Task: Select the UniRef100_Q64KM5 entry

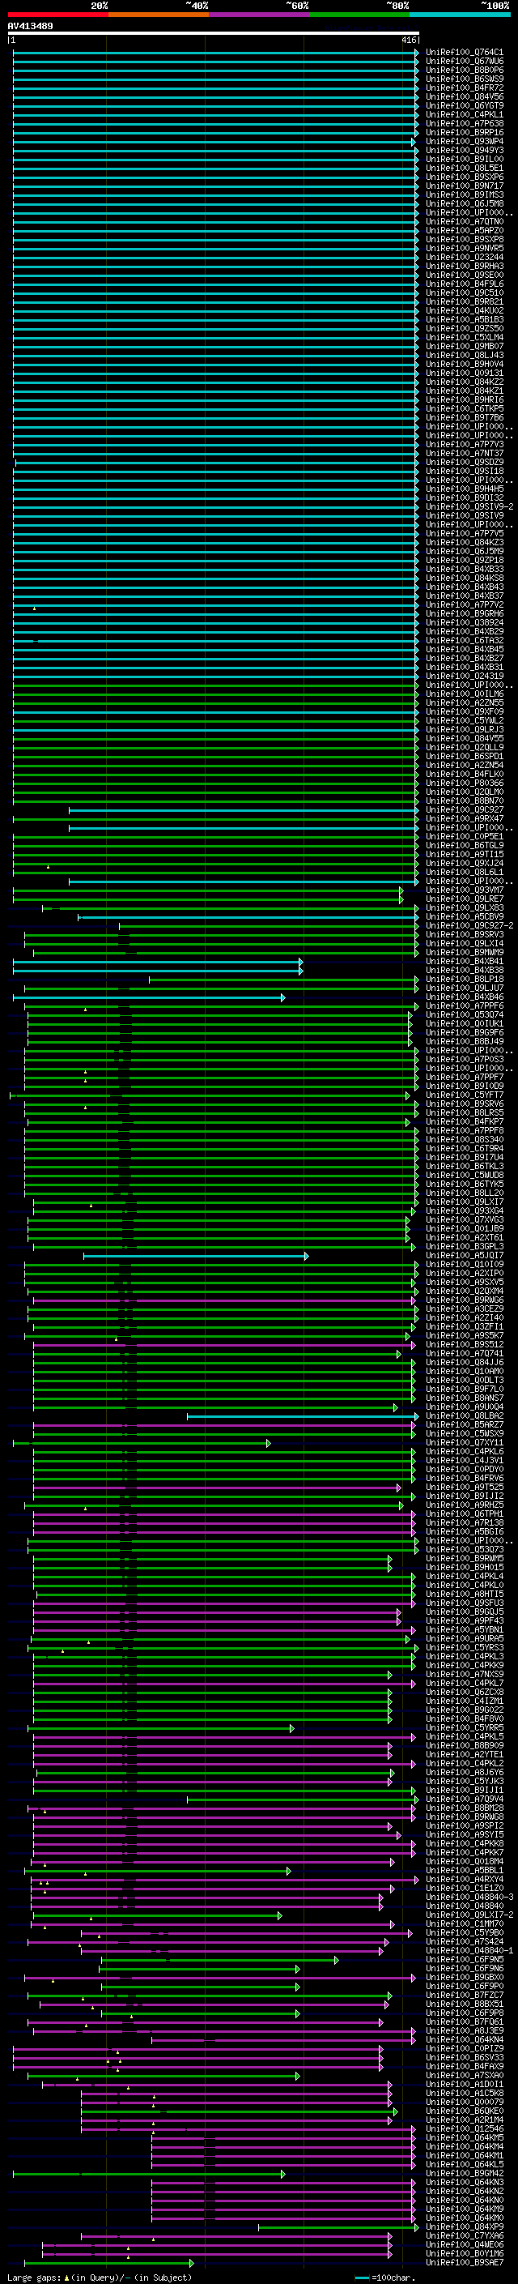Action: (464, 2137)
